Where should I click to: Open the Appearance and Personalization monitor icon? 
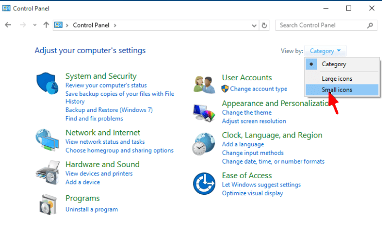tap(204, 113)
